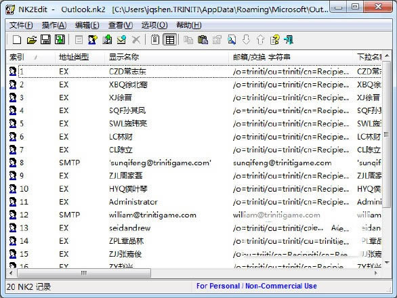Delete selected record with X icon
Image resolution: width=397 pixels, height=298 pixels.
pos(136,40)
